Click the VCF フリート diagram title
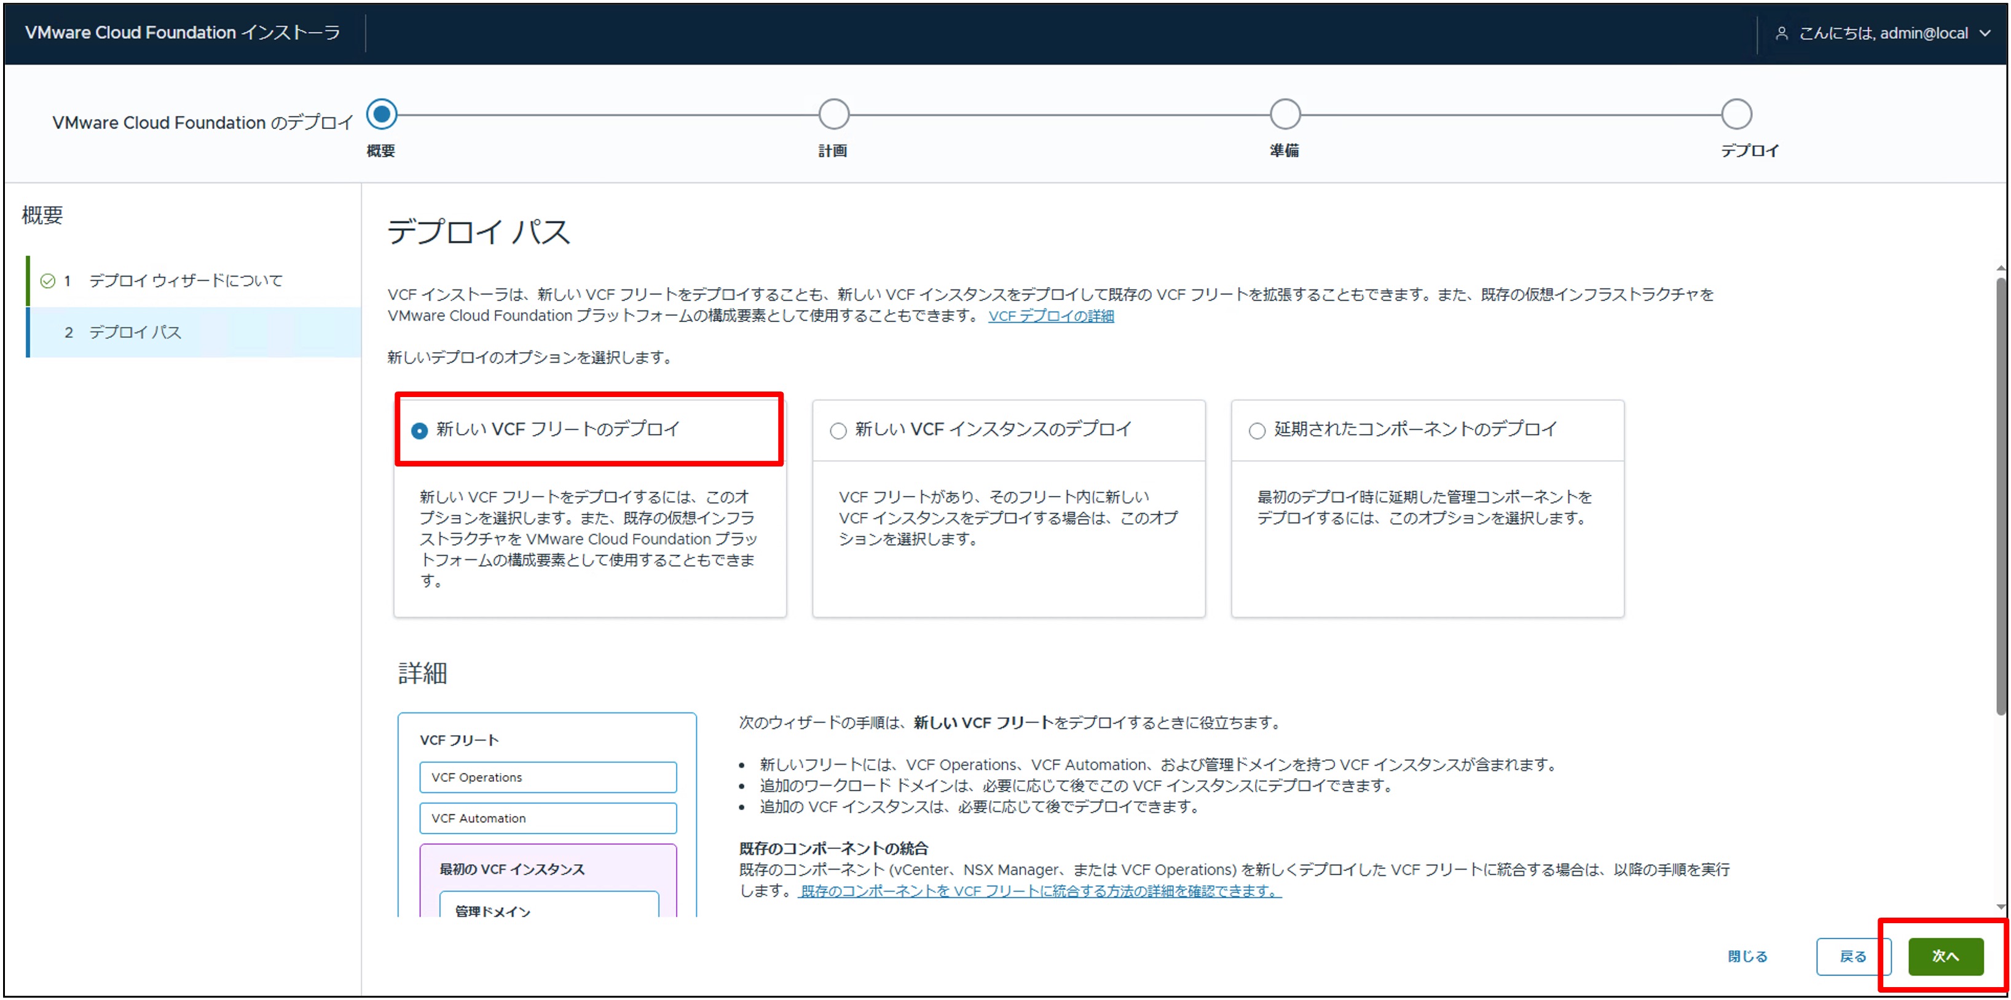The height and width of the screenshot is (1000, 2011). [459, 740]
